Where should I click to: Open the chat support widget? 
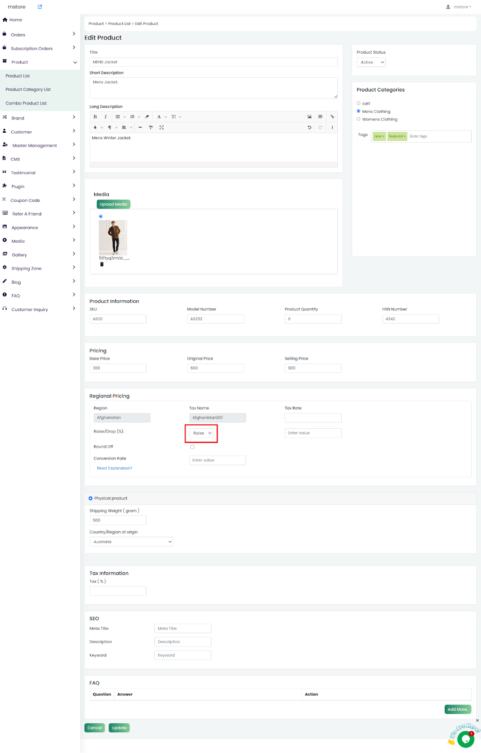(465, 739)
